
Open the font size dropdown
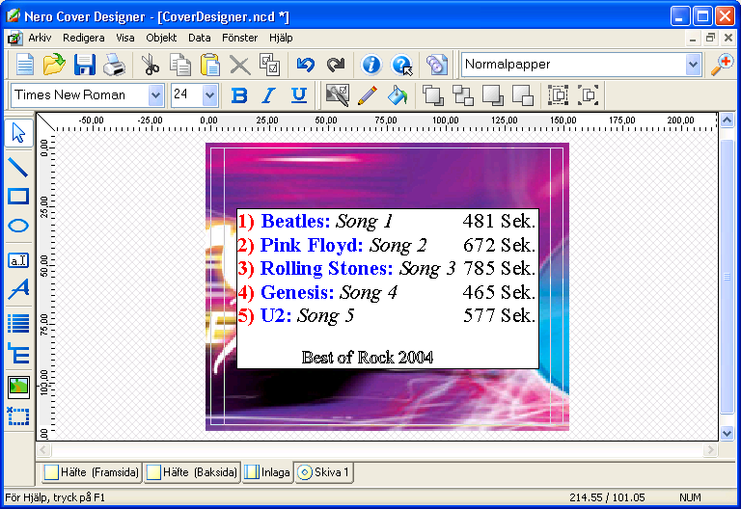[x=209, y=95]
